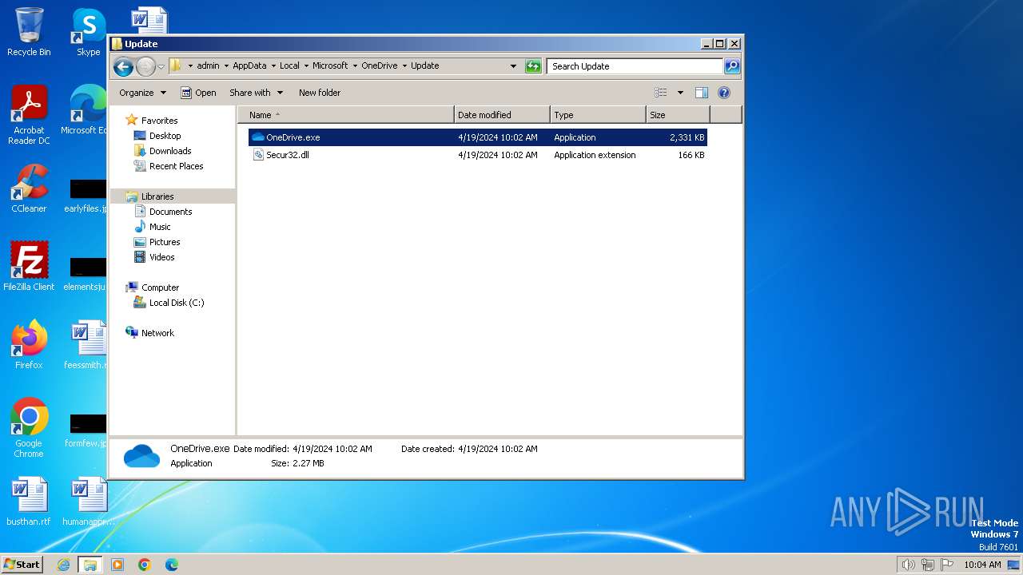1023x575 pixels.
Task: Select Computer in navigation pane
Action: point(160,287)
